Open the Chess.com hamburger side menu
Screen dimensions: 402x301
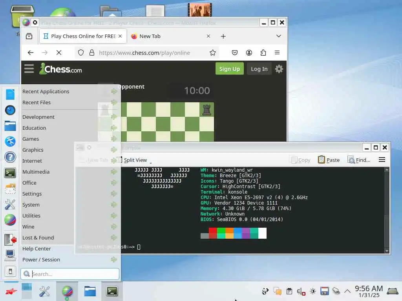pos(29,69)
